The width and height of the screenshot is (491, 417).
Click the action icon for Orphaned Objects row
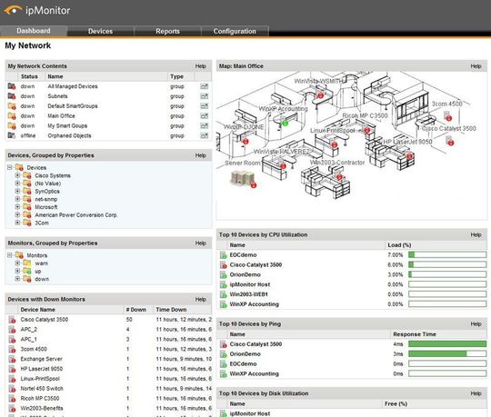205,135
